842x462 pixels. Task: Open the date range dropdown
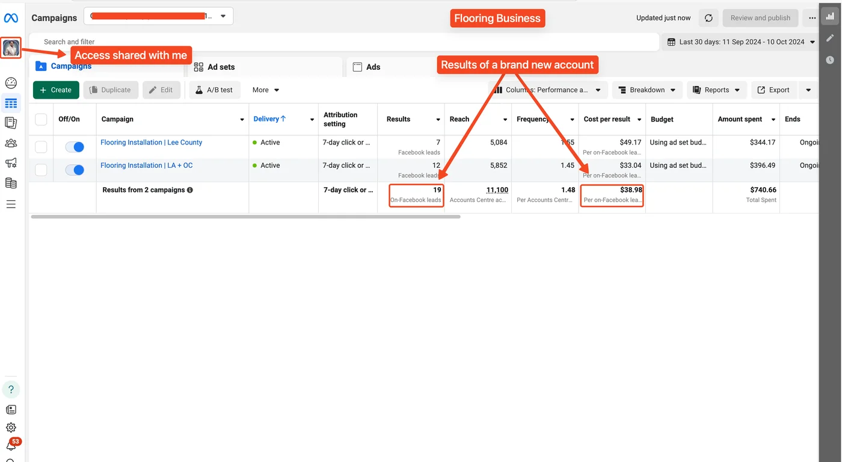tap(741, 42)
